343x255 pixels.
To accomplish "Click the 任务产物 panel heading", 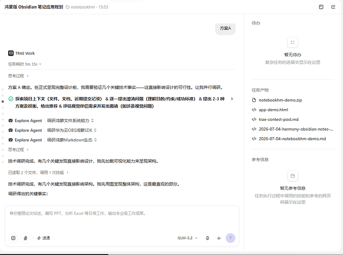I will 260,90.
